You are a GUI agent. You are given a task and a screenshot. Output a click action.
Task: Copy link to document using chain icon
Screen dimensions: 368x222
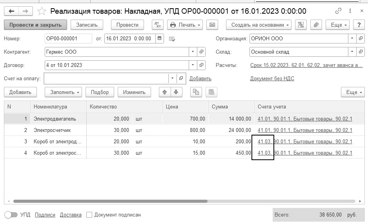coord(338,11)
